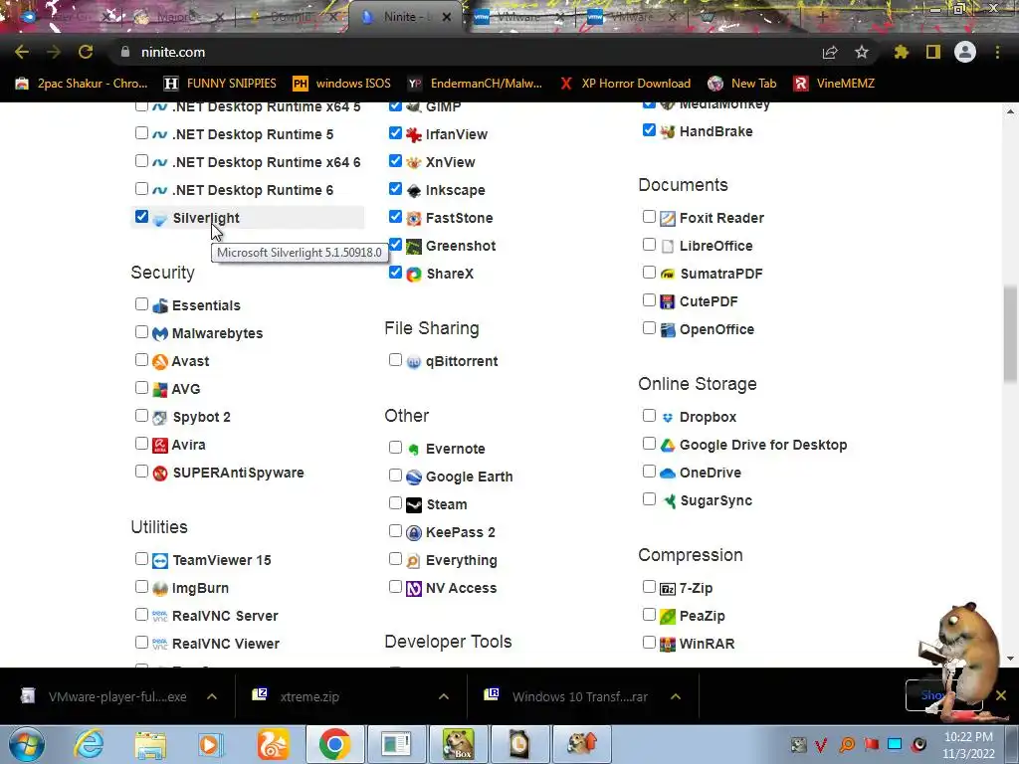Image resolution: width=1019 pixels, height=764 pixels.
Task: Bookmark this page with the star icon
Action: tap(862, 52)
